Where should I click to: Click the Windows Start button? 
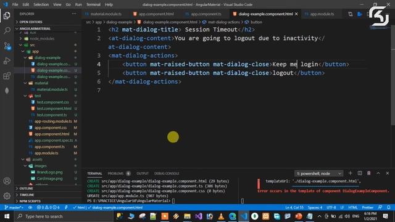pos(7,216)
